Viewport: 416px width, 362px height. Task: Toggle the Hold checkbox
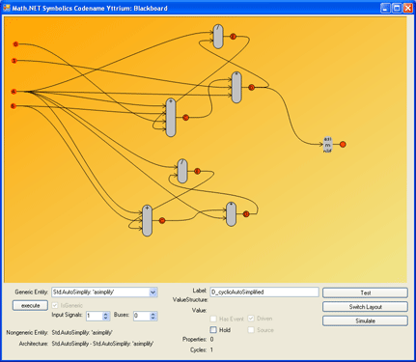(213, 330)
